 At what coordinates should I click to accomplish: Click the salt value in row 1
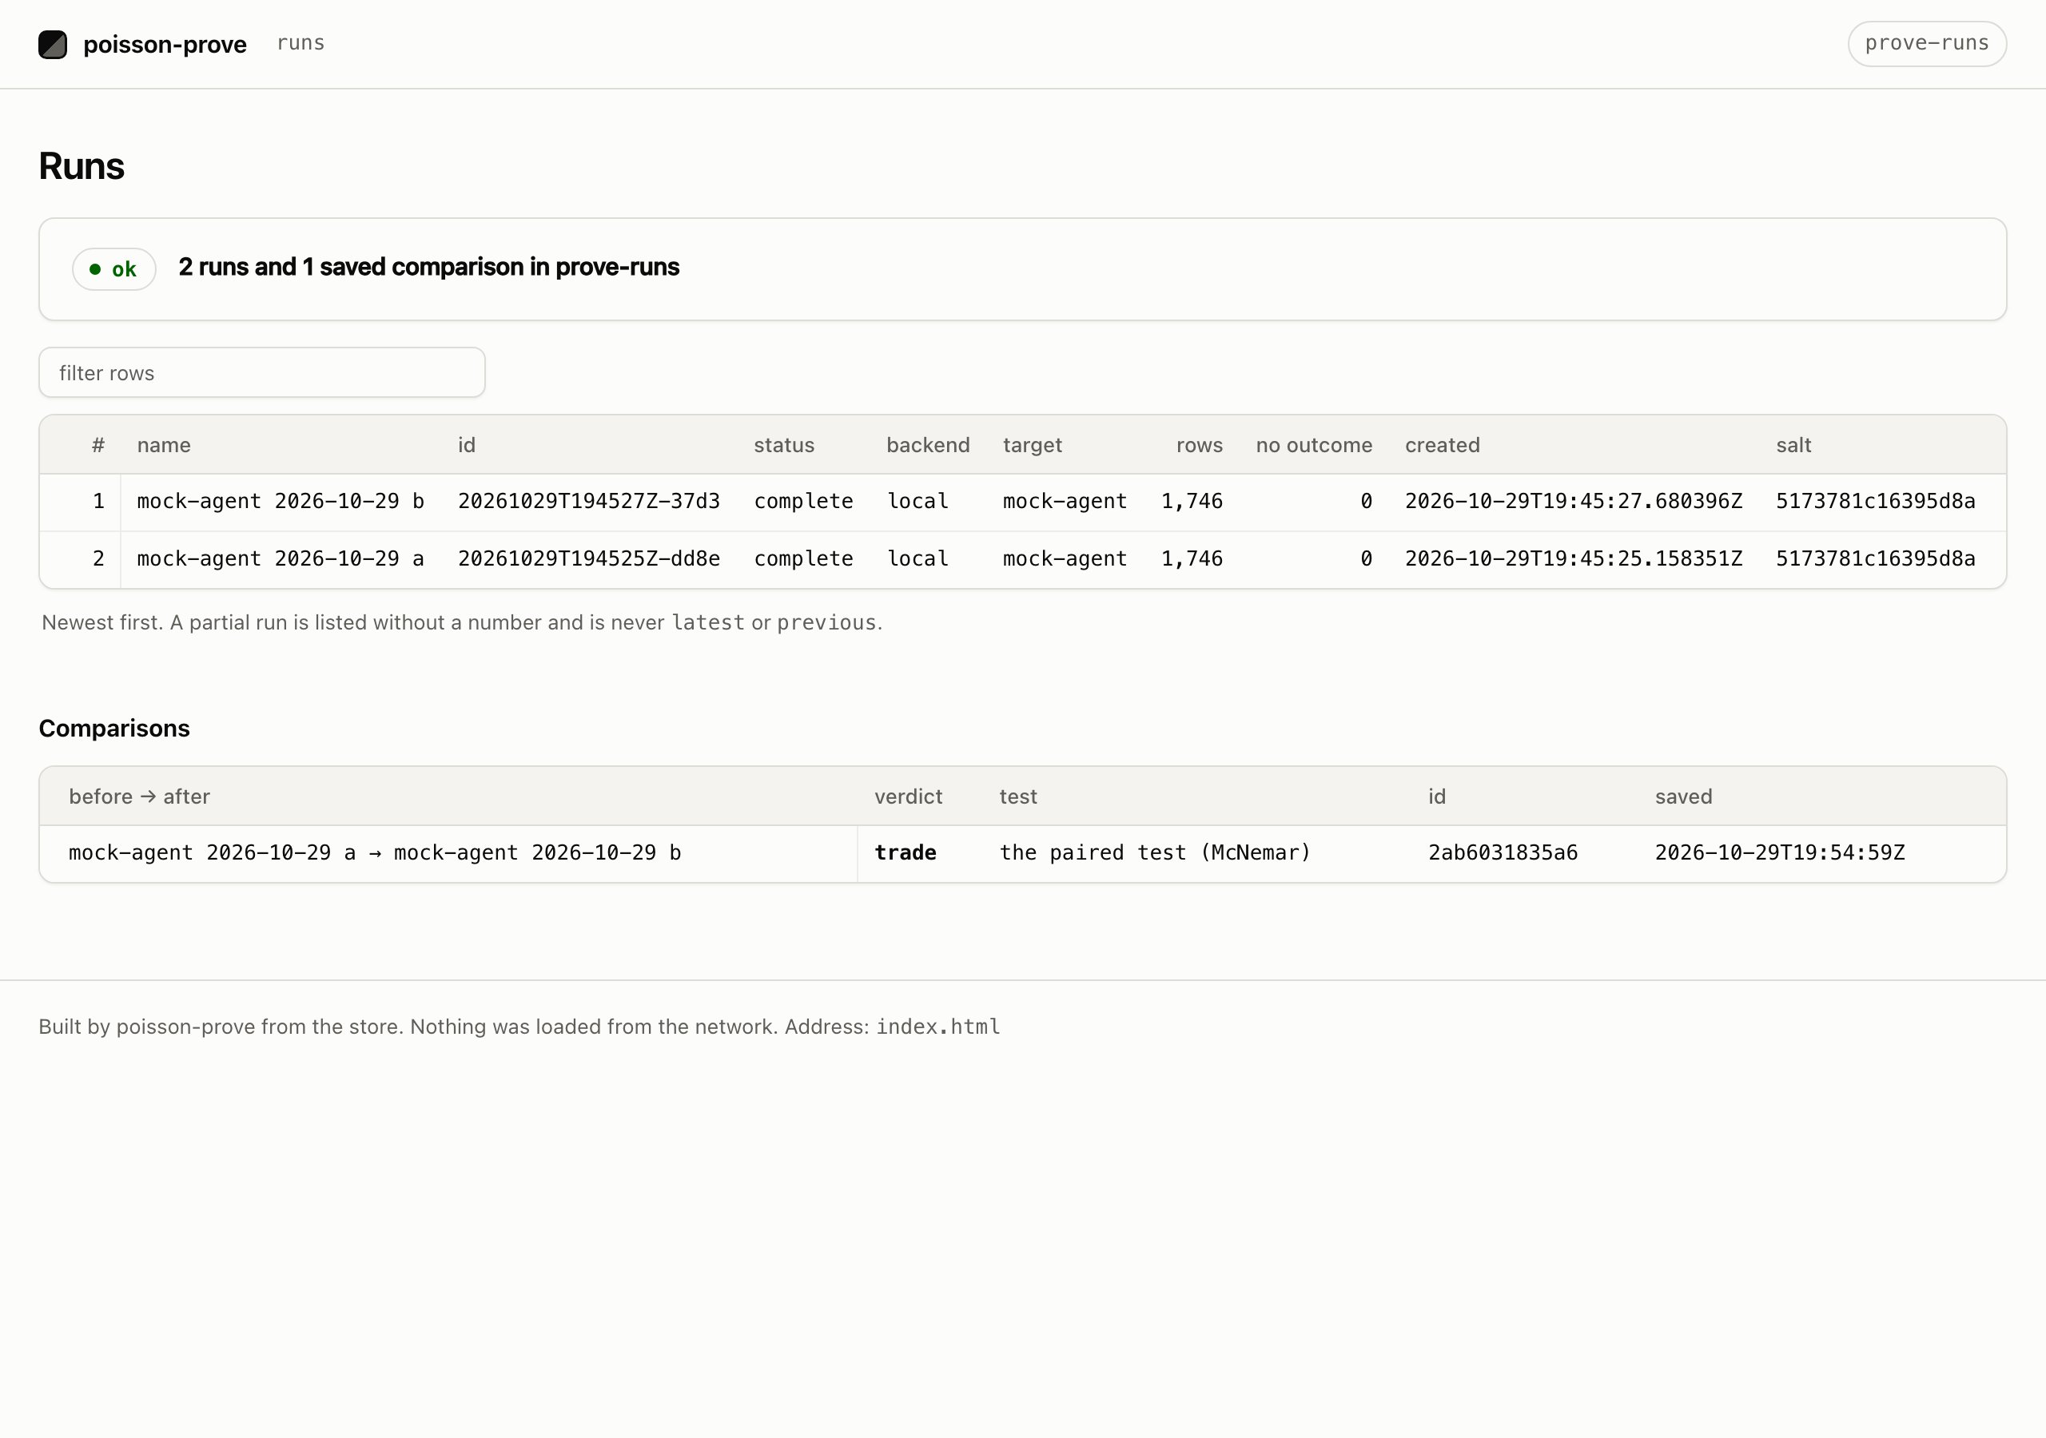click(x=1876, y=502)
